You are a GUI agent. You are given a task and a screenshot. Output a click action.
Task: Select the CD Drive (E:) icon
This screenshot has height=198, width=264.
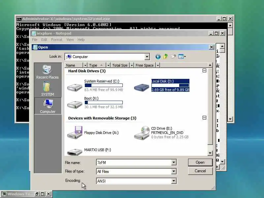(142, 133)
